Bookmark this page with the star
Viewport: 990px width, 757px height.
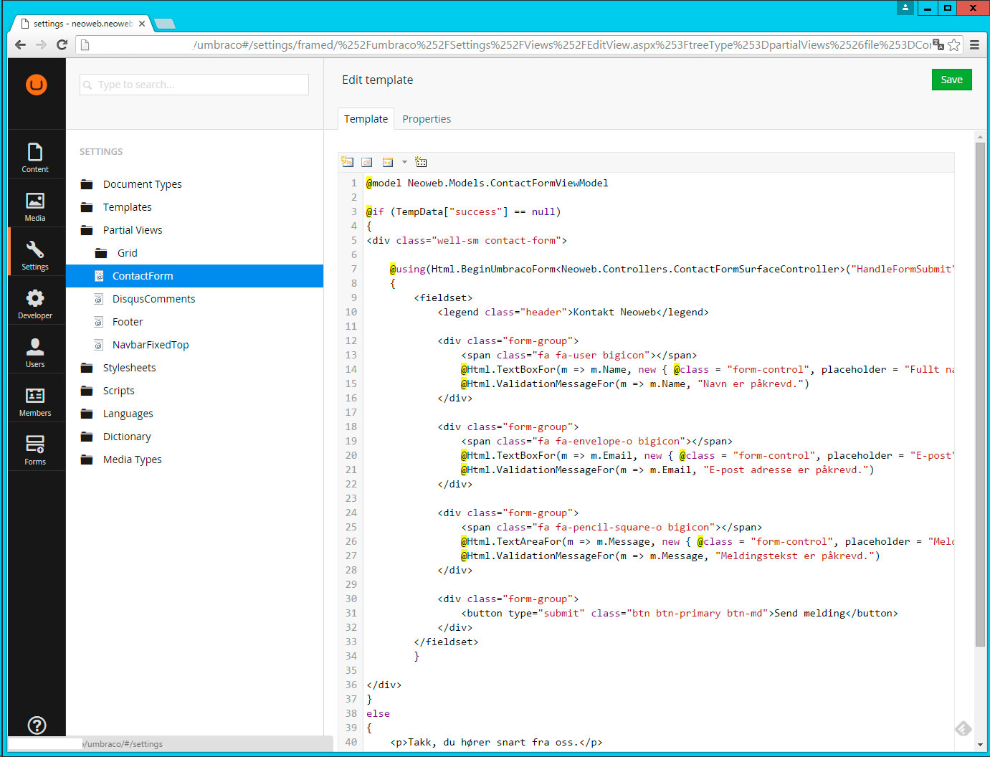pos(953,44)
